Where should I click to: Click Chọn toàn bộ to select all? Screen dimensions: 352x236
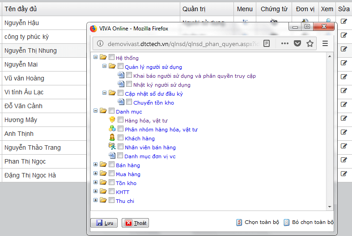pyautogui.click(x=261, y=222)
